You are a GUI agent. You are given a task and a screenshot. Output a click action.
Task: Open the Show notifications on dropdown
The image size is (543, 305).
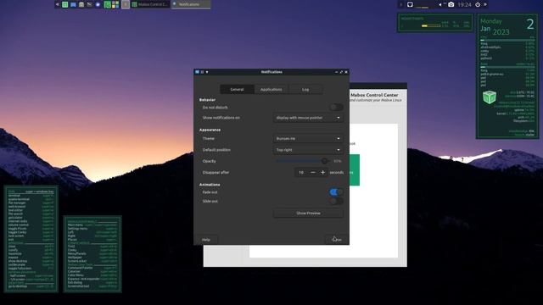[308, 118]
